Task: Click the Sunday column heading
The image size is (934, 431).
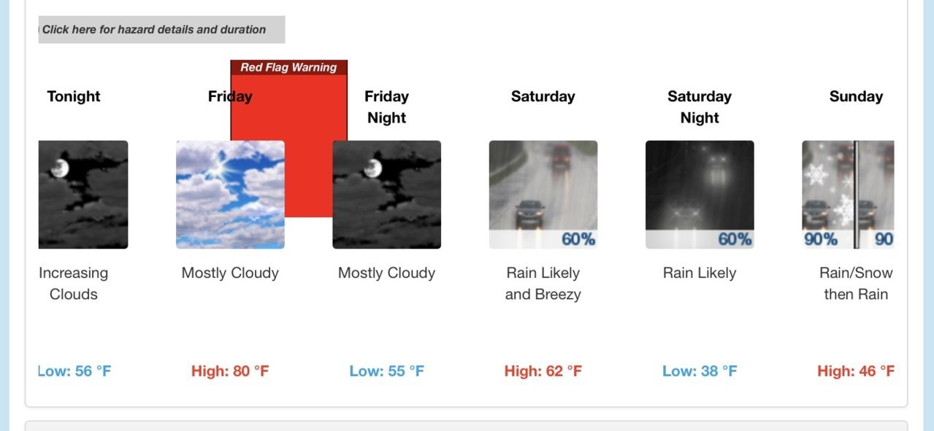Action: (x=856, y=96)
